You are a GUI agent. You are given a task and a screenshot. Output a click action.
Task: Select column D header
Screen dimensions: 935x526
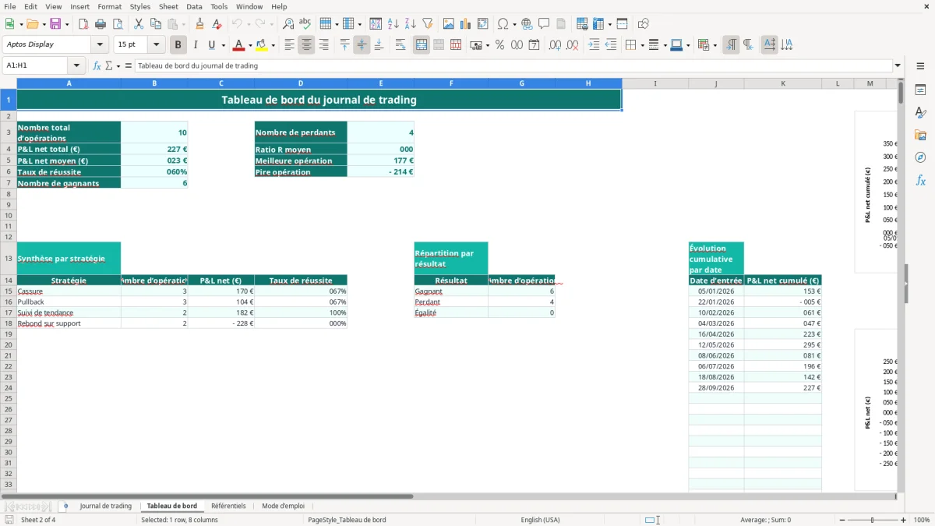pyautogui.click(x=301, y=83)
